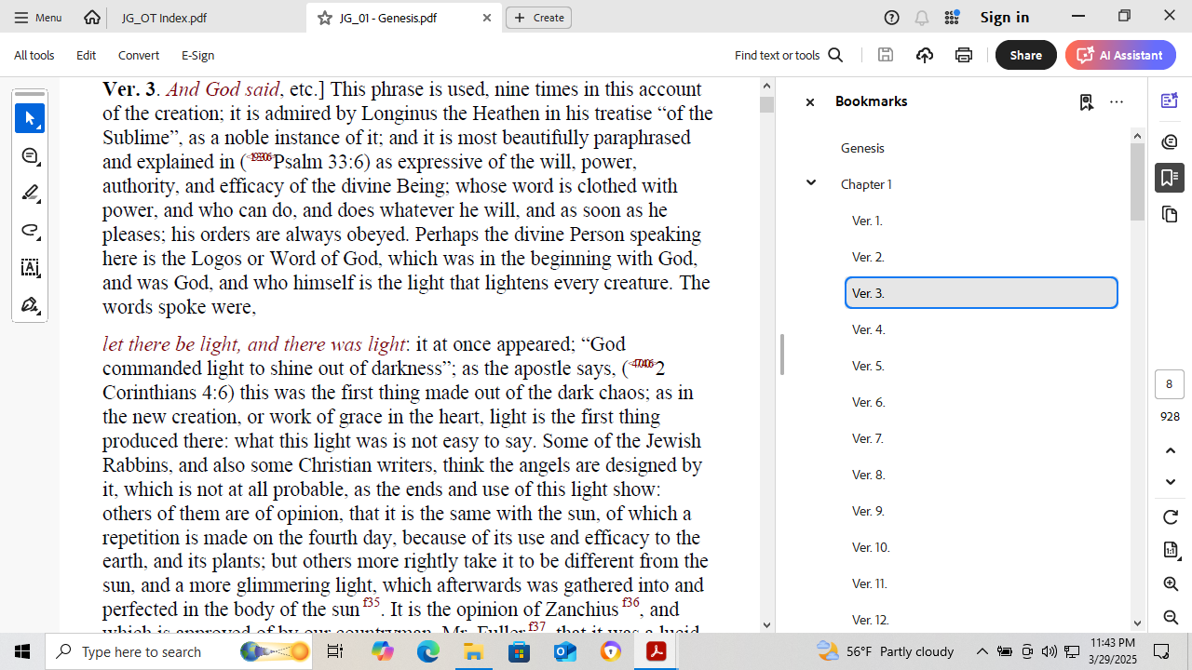The width and height of the screenshot is (1192, 670).
Task: Toggle the Bookmarks panel in right sidebar
Action: pyautogui.click(x=1170, y=177)
